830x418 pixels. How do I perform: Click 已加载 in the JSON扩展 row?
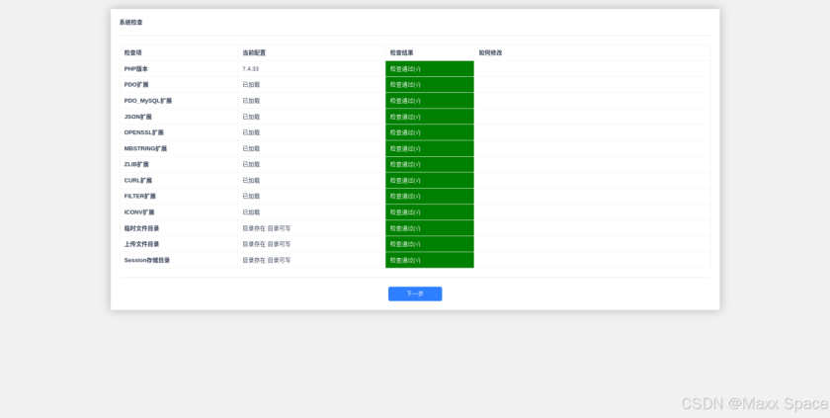[251, 117]
